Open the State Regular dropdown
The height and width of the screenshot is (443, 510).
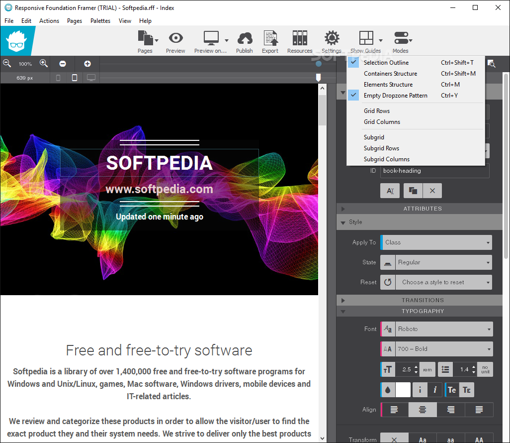pos(444,262)
